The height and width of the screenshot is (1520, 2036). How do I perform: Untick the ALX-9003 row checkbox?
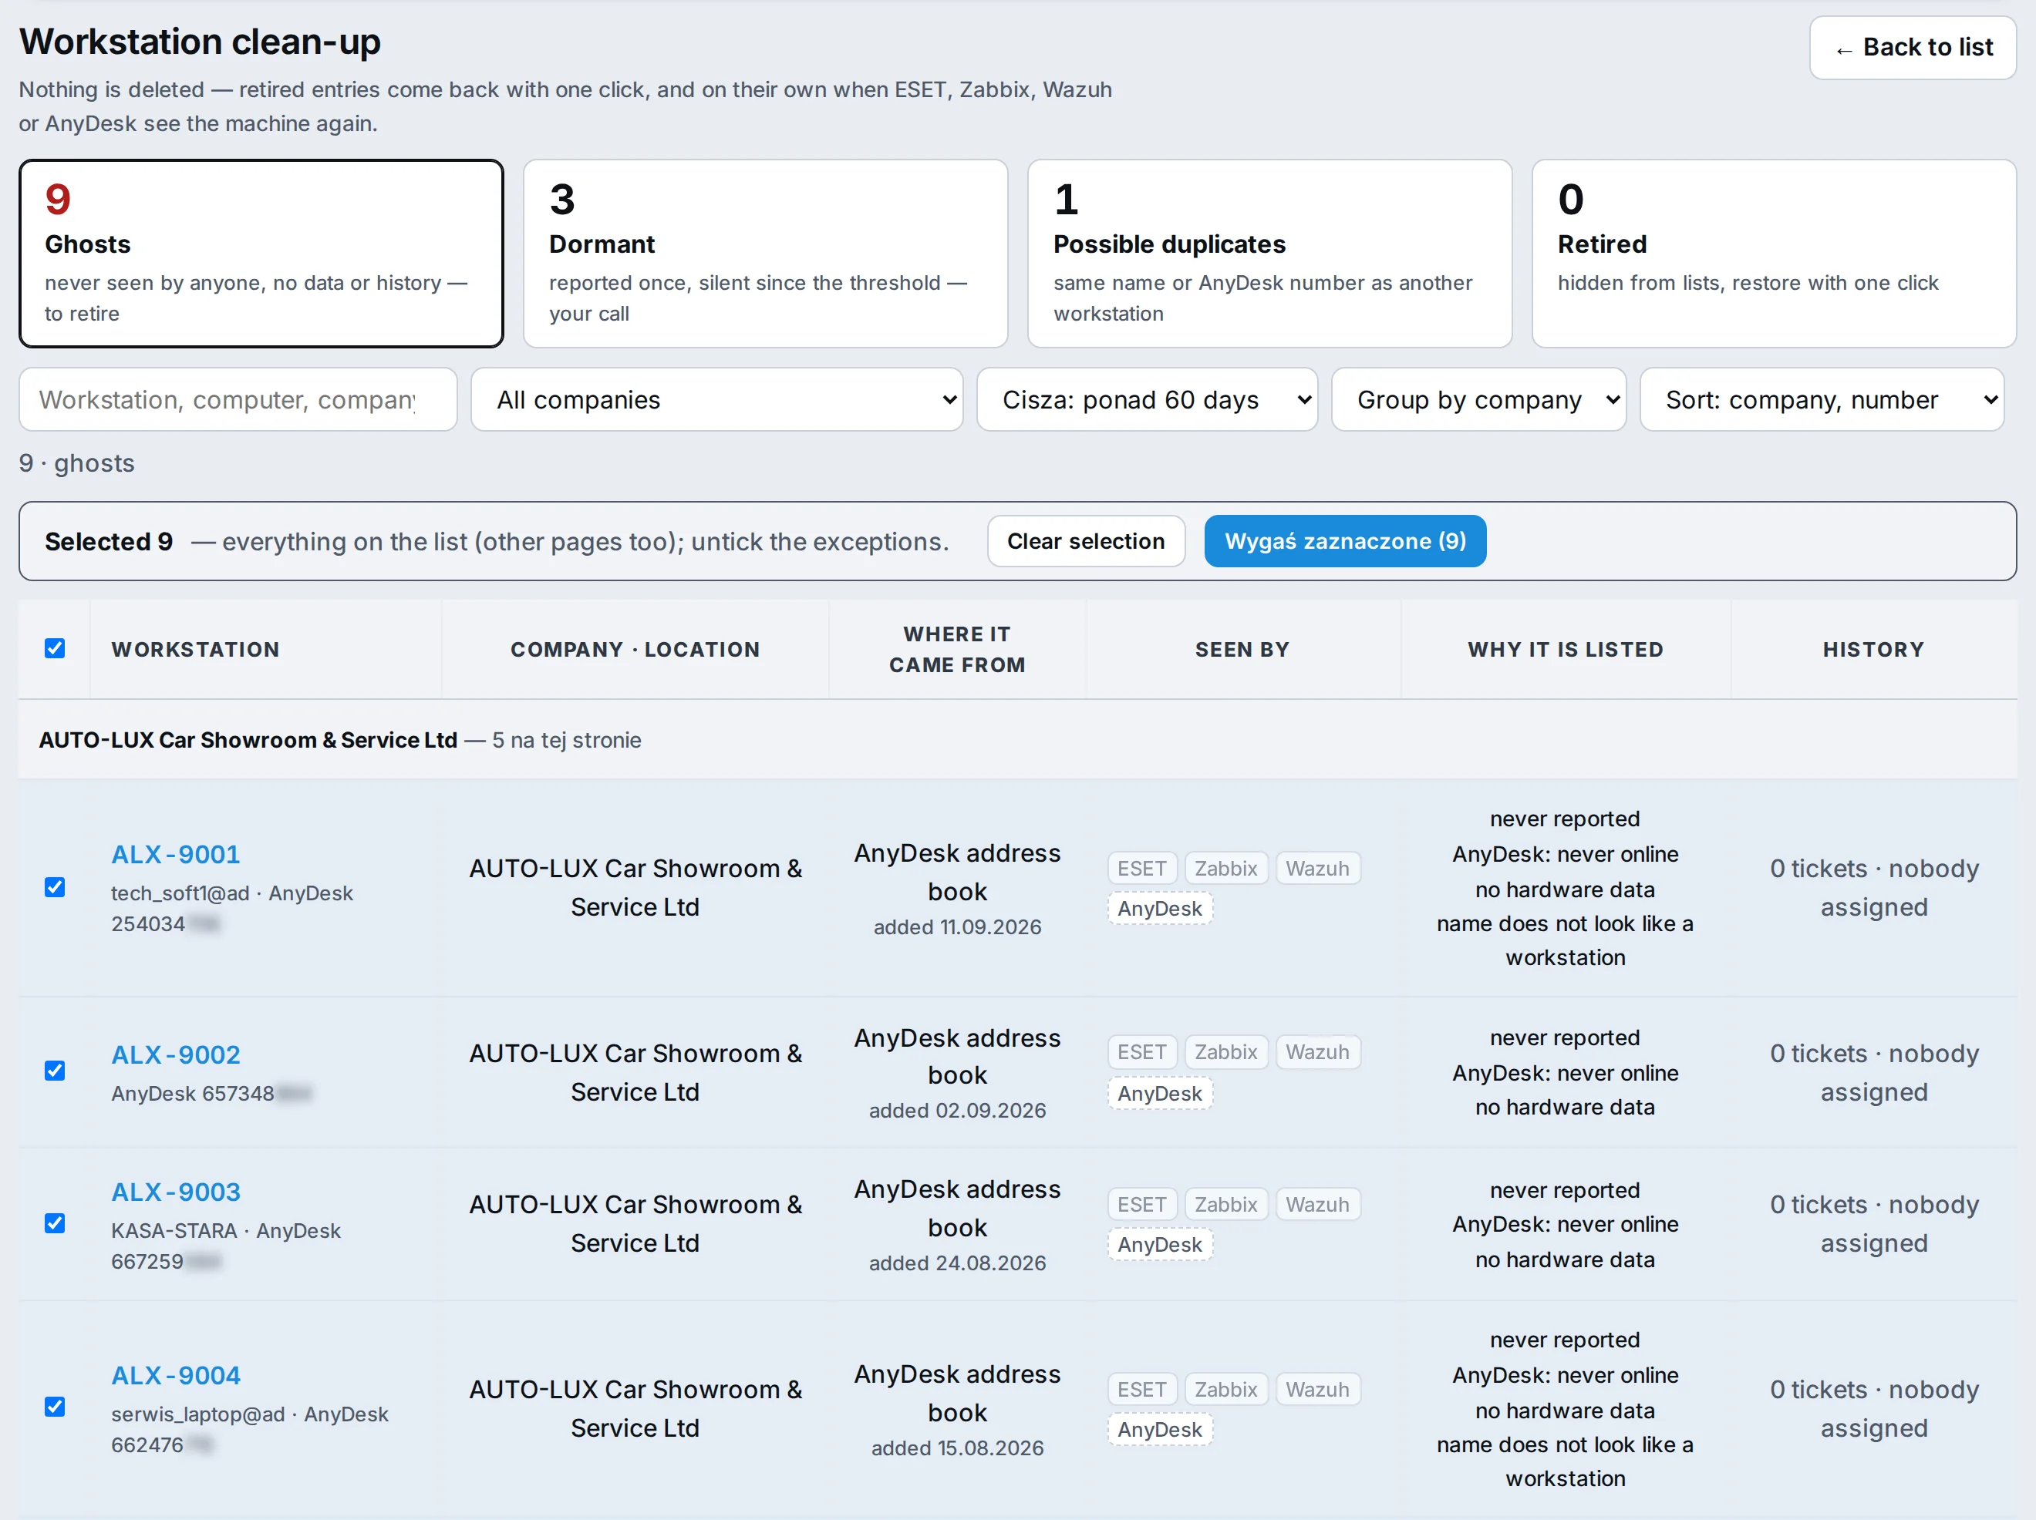56,1222
